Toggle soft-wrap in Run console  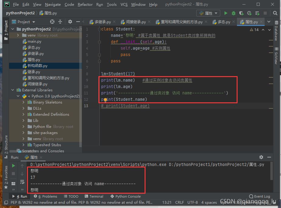22,182
